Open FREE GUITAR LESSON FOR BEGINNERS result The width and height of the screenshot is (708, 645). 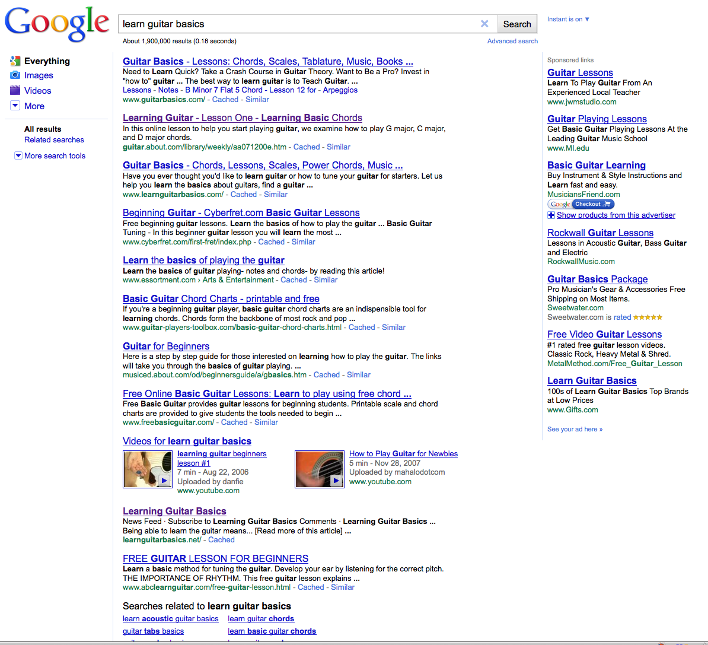(x=215, y=559)
